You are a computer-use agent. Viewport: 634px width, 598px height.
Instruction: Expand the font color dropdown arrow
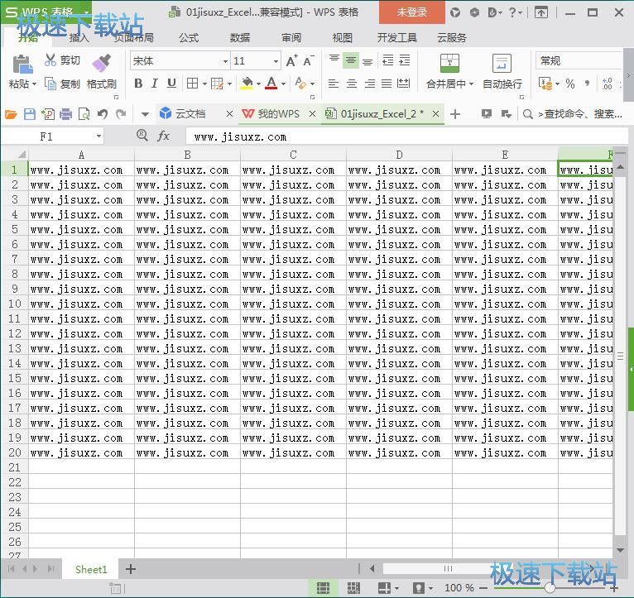coord(283,84)
